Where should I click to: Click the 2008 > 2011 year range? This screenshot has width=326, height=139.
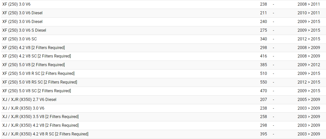309,4
